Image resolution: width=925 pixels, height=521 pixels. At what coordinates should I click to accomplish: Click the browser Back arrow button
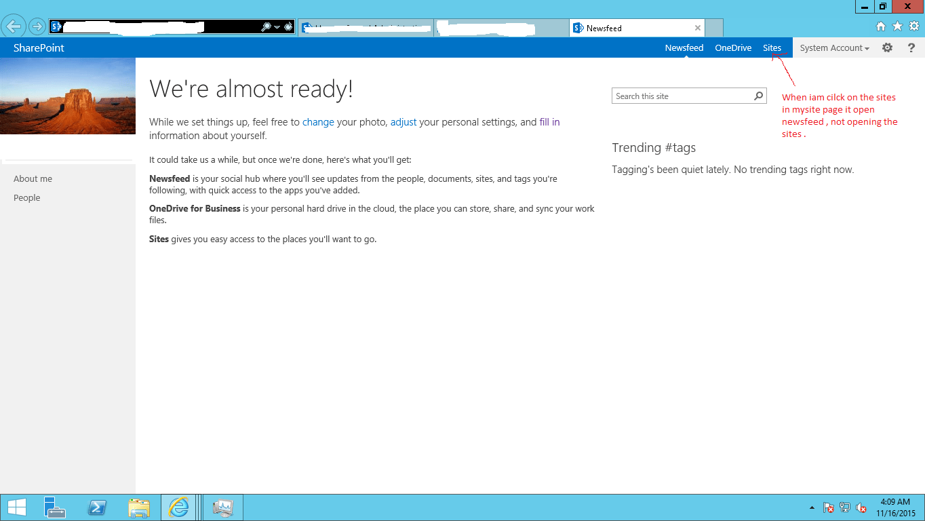point(14,27)
